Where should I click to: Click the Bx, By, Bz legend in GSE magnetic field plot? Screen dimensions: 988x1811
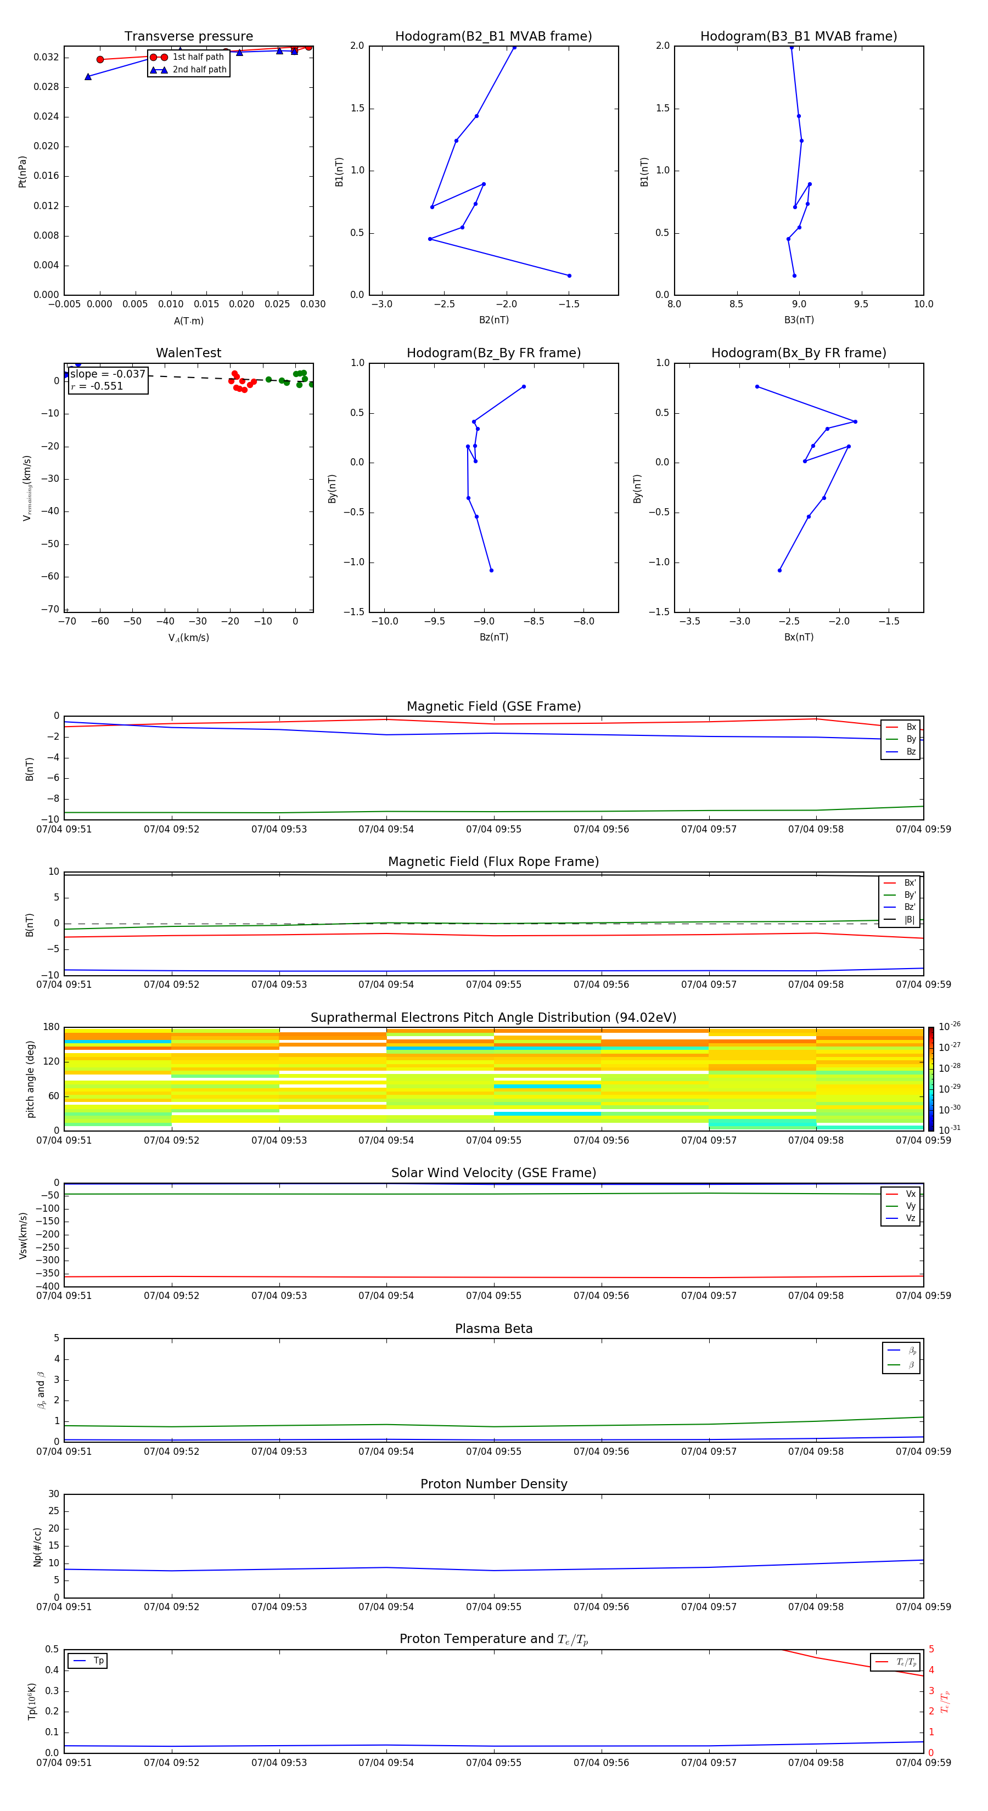(x=900, y=740)
